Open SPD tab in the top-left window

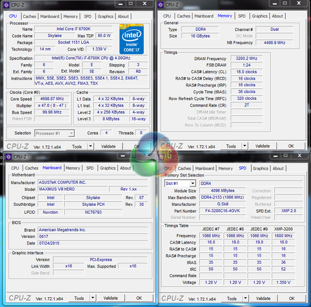click(x=88, y=16)
